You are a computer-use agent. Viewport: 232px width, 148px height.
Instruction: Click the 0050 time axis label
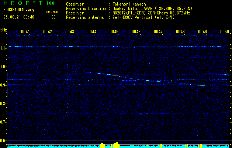[225, 32]
